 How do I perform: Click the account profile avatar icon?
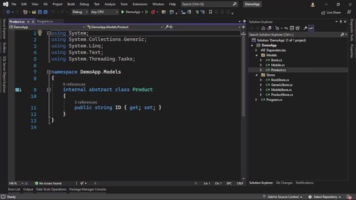(313, 4)
